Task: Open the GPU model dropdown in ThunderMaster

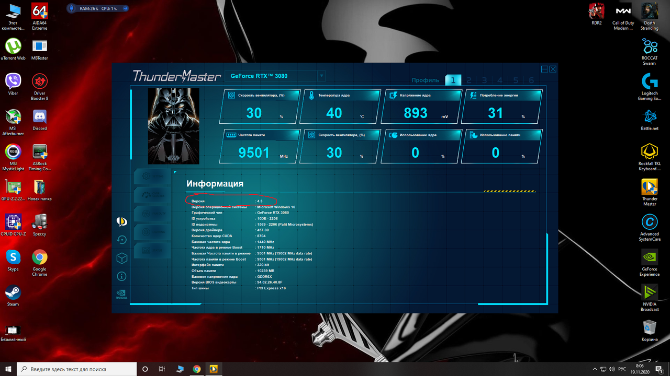Action: (x=275, y=76)
